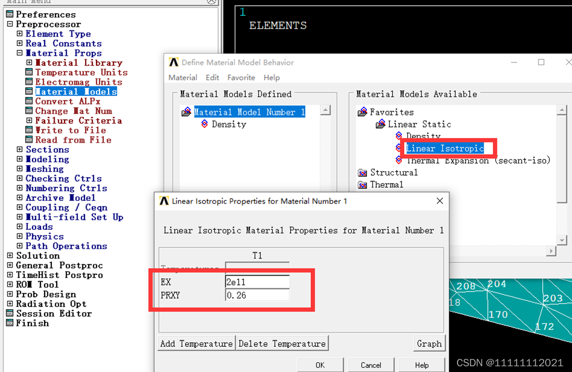Click the Structural folder icon
The height and width of the screenshot is (372, 572).
(x=362, y=173)
